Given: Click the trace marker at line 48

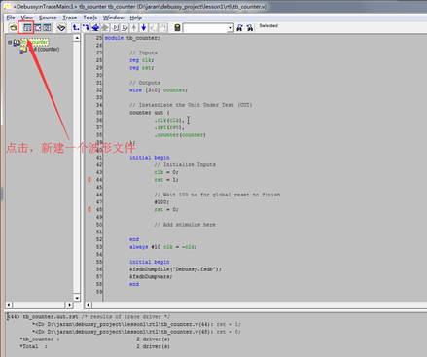Looking at the screenshot, I should point(89,209).
